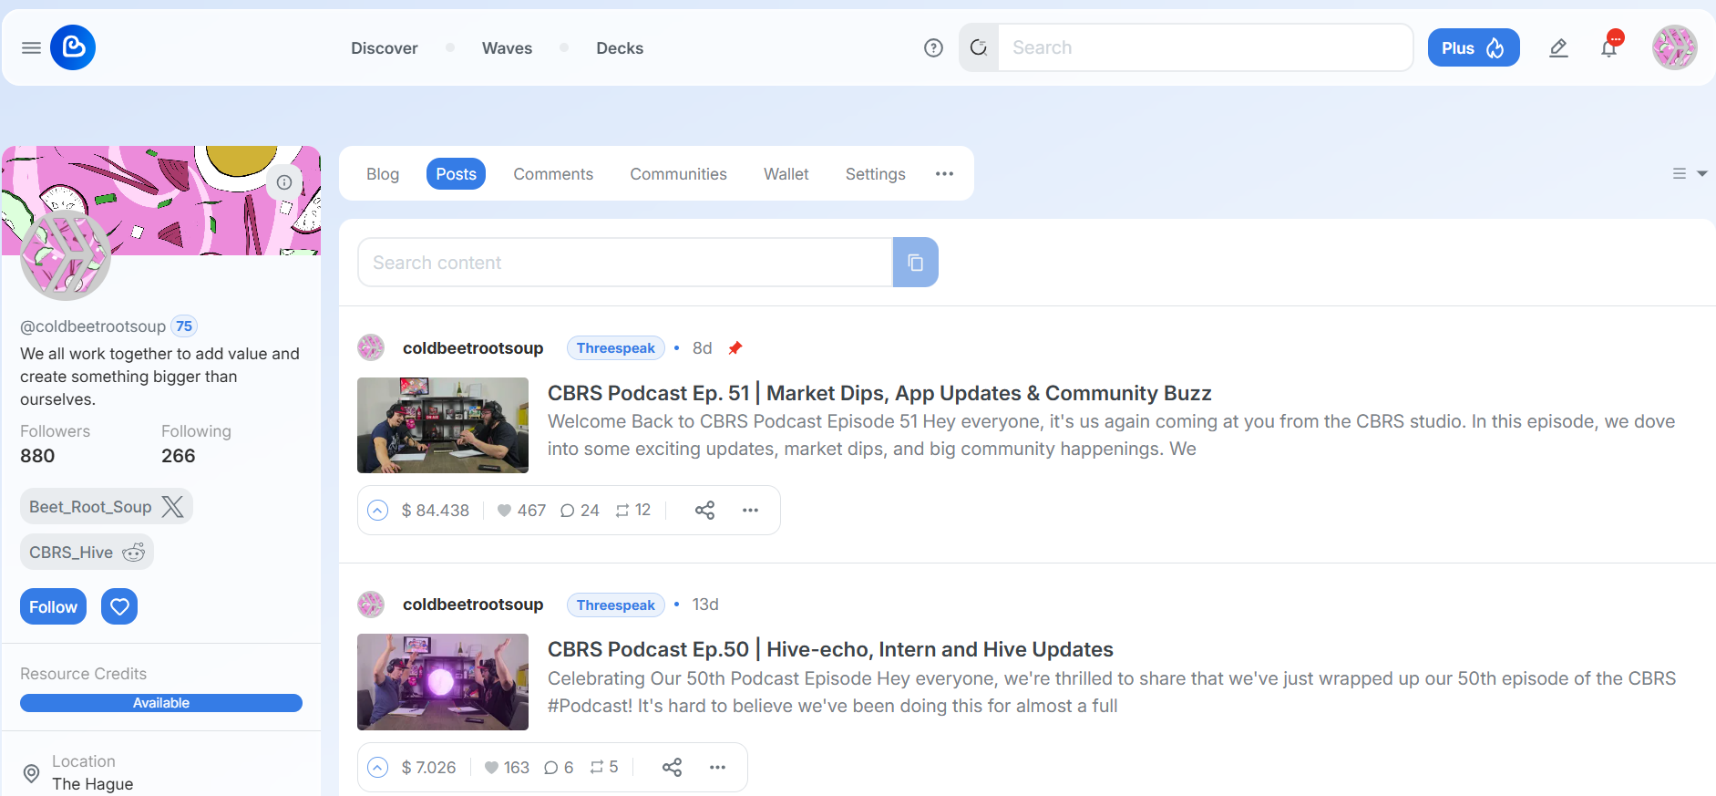Image resolution: width=1716 pixels, height=796 pixels.
Task: Click the small author avatar on 8d post
Action: [x=371, y=347]
